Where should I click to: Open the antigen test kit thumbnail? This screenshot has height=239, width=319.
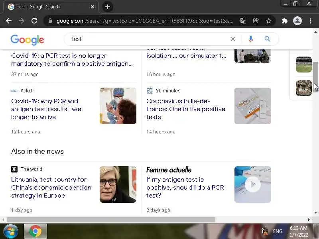tap(253, 106)
